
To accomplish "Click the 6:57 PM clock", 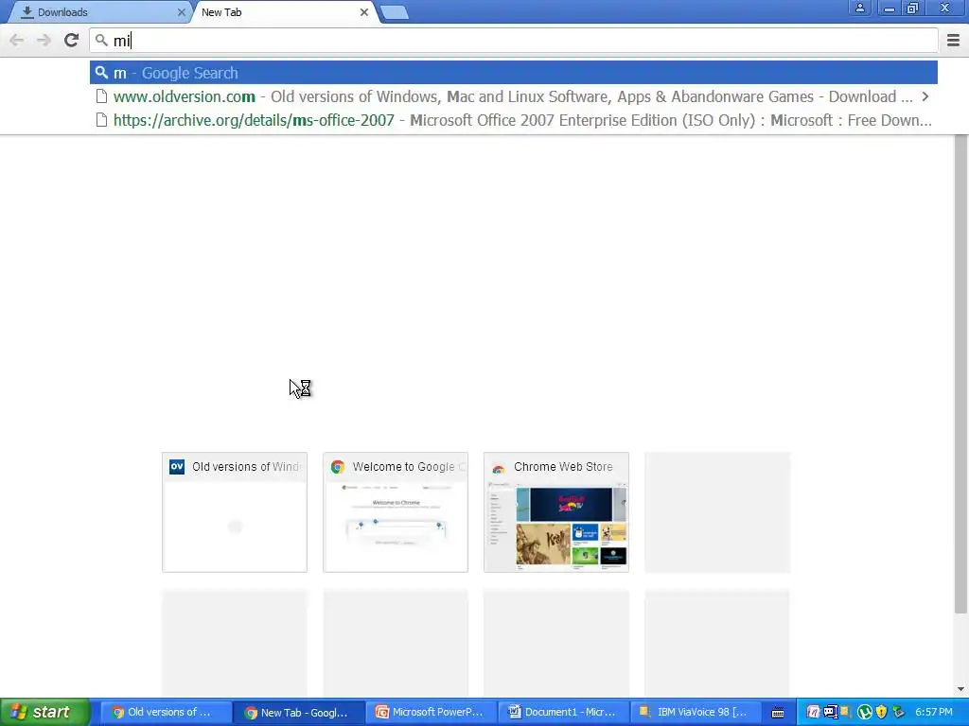I will coord(934,713).
